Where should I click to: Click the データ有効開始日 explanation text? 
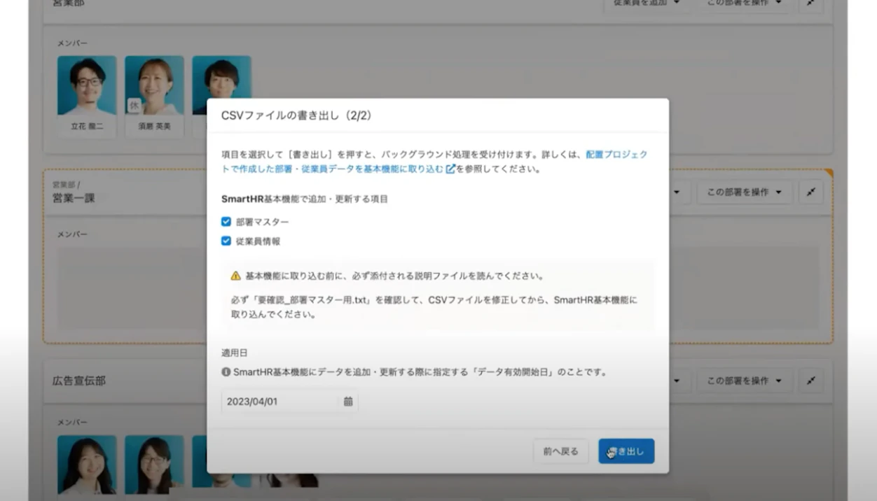pyautogui.click(x=420, y=372)
